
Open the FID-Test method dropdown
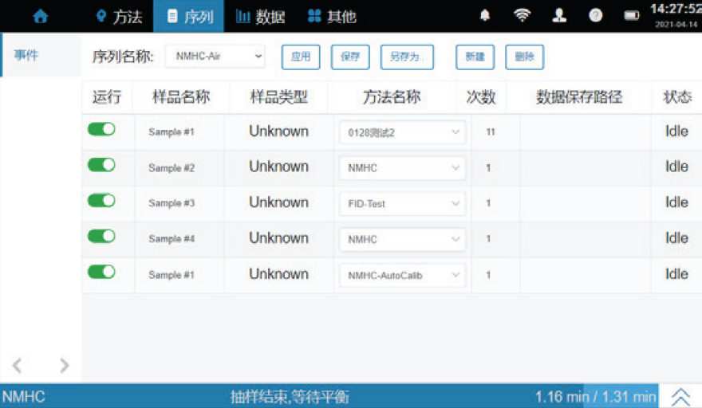(x=403, y=203)
